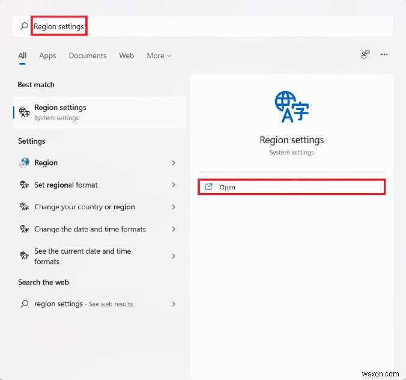
Task: Click the Set regional format language icon
Action: coord(25,185)
